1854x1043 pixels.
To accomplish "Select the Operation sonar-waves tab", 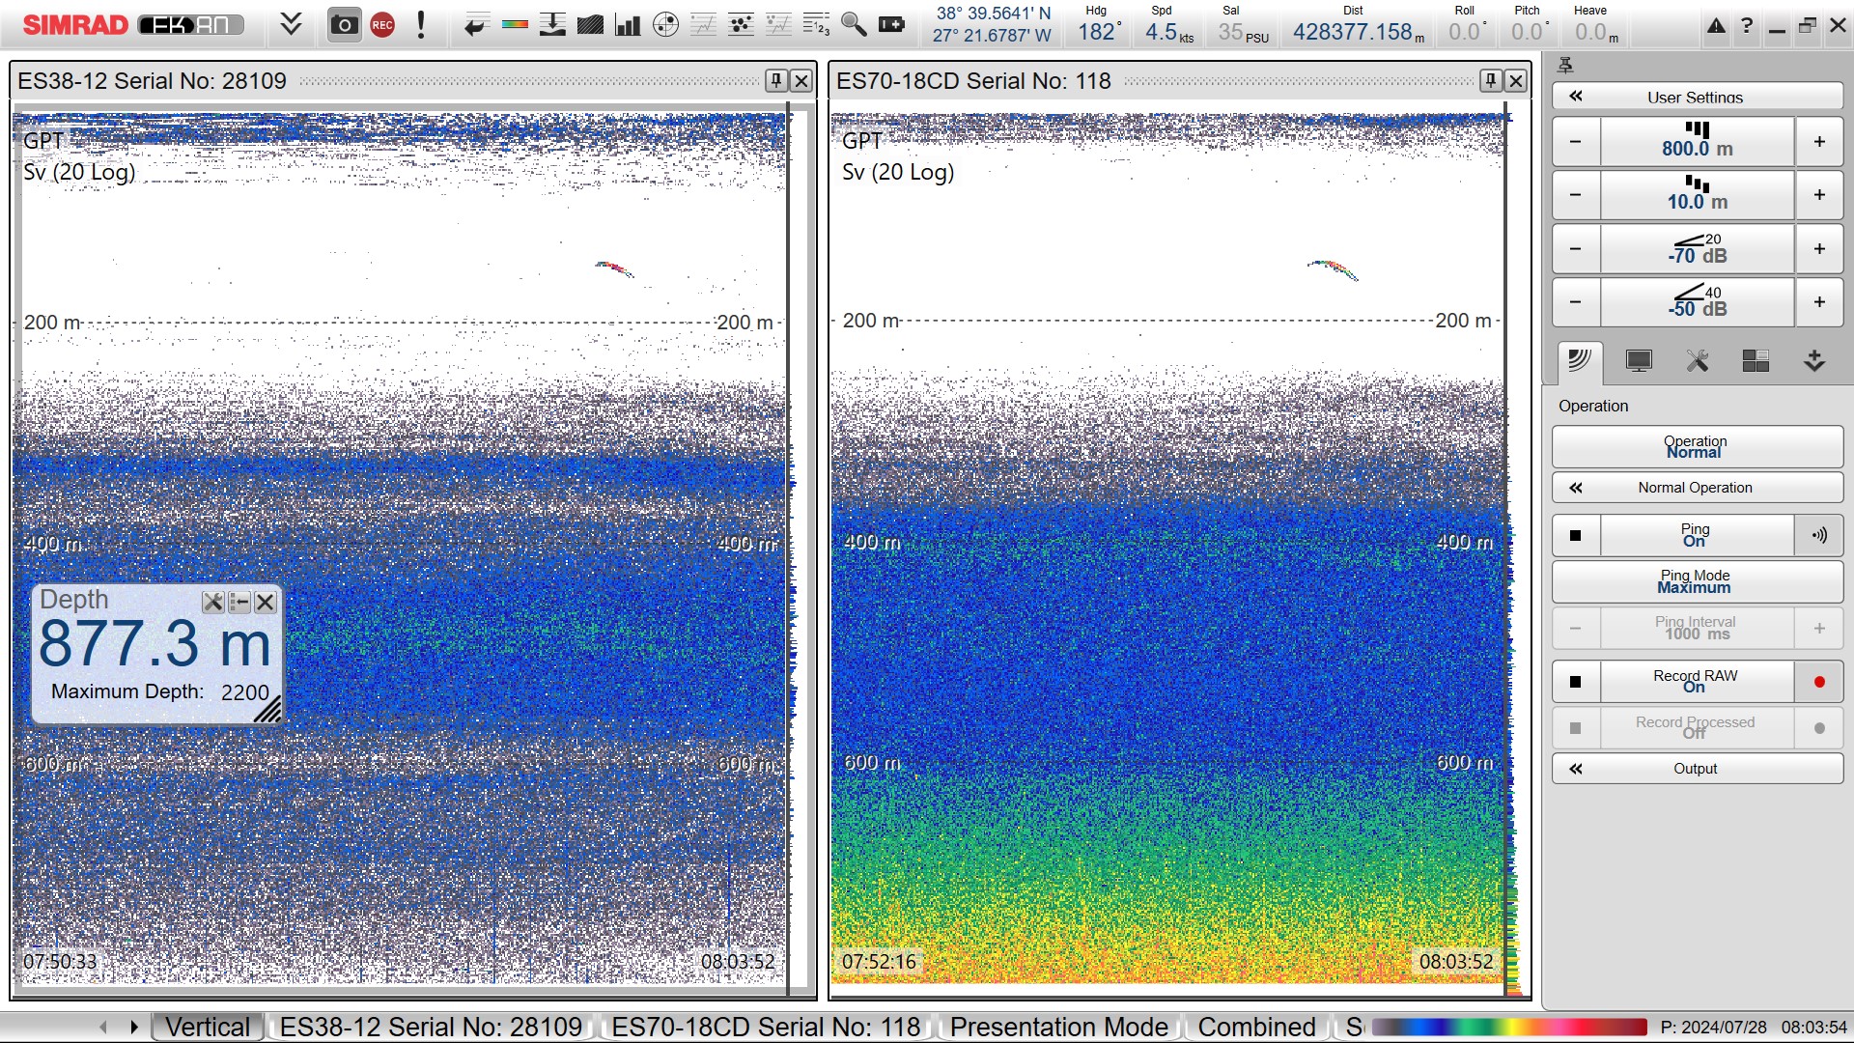I will [x=1580, y=362].
